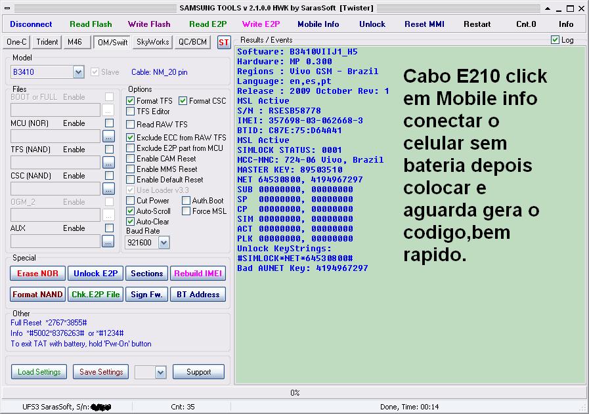Enable the TFS (NAND) file checkbox
The height and width of the screenshot is (414, 589).
click(x=109, y=150)
